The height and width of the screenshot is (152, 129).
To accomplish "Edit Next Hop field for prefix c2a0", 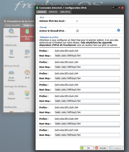I will [87, 56].
